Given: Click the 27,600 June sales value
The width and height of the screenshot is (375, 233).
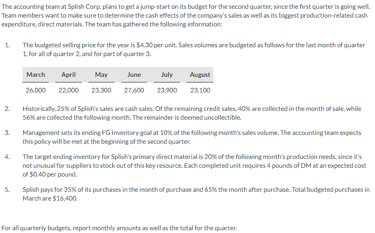Looking at the screenshot, I should [134, 90].
